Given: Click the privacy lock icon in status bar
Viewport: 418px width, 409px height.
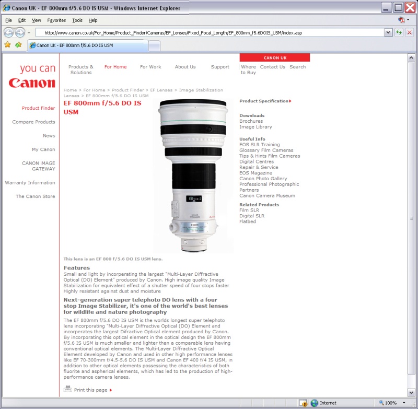Looking at the screenshot, I should [x=303, y=403].
